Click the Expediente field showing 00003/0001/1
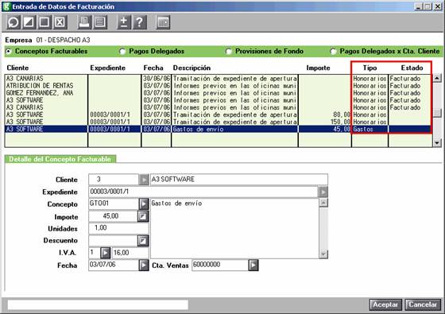Screen dimensions: 445x314 (x=203, y=192)
